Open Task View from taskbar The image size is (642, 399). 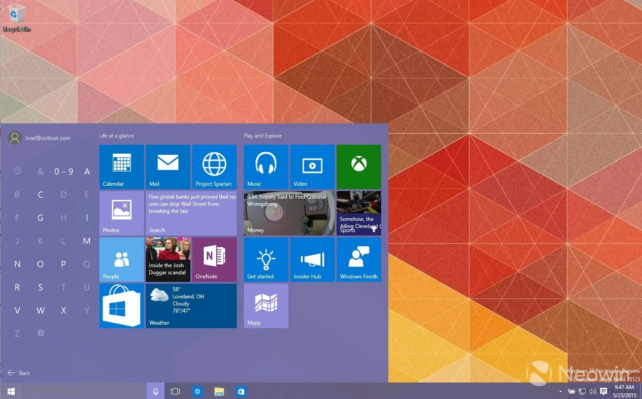pyautogui.click(x=175, y=391)
